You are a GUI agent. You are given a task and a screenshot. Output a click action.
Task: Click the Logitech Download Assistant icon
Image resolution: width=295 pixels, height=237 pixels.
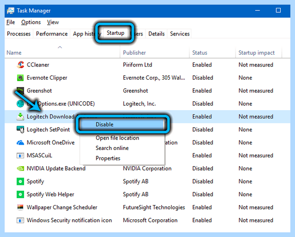coord(20,117)
